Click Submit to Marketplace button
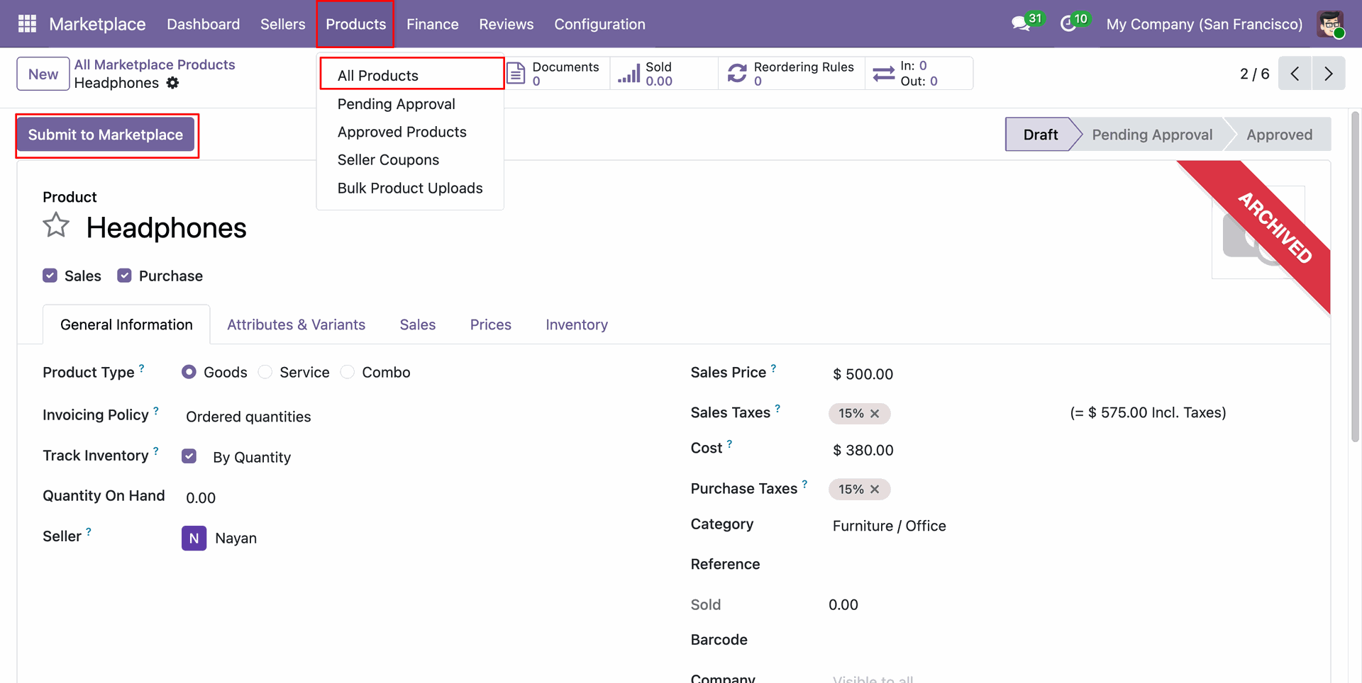The height and width of the screenshot is (683, 1362). [106, 135]
